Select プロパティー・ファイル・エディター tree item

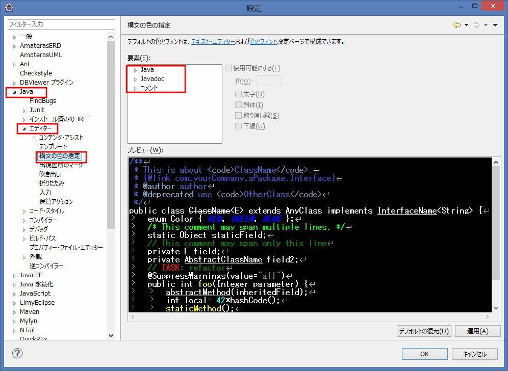pos(66,248)
